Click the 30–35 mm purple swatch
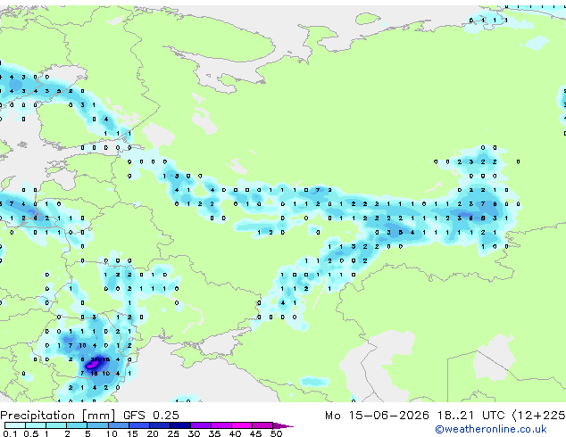This screenshot has height=437, width=566. click(201, 425)
